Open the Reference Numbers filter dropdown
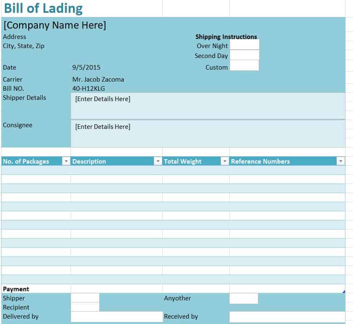This screenshot has height=324, width=353. tap(341, 162)
